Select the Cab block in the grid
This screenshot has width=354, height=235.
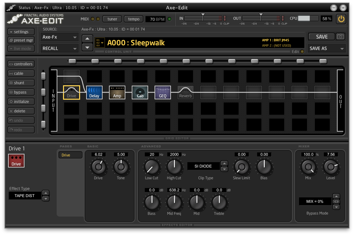tap(140, 92)
